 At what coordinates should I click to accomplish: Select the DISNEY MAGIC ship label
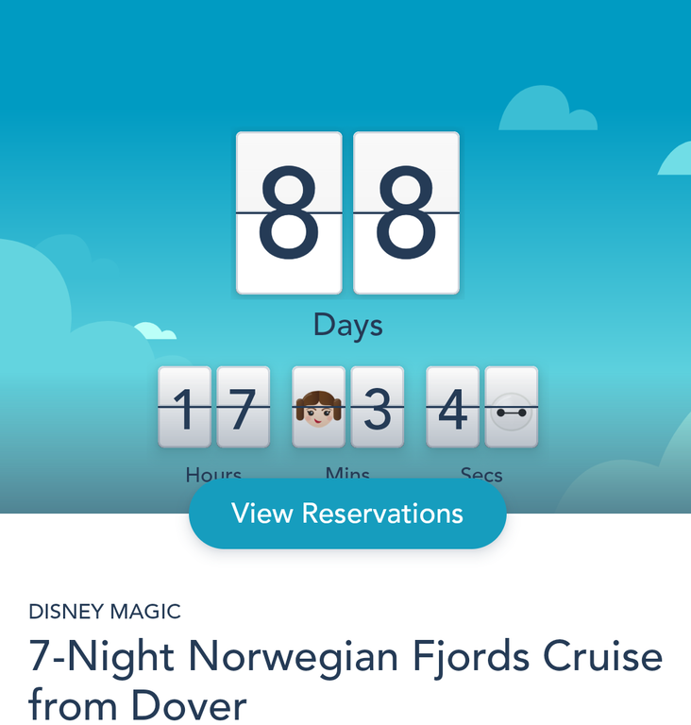(x=105, y=612)
